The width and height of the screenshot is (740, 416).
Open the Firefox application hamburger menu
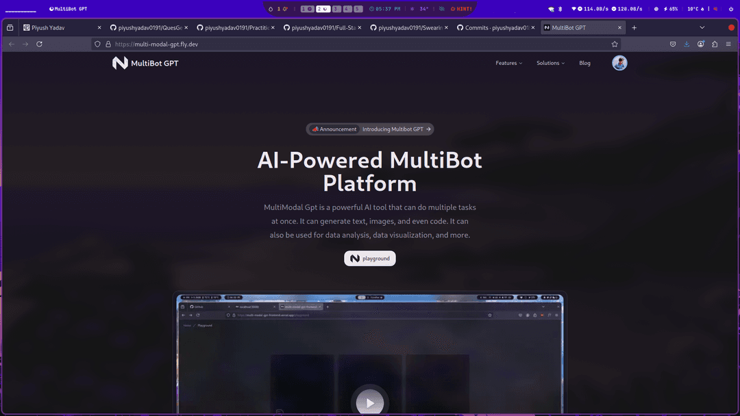(728, 44)
